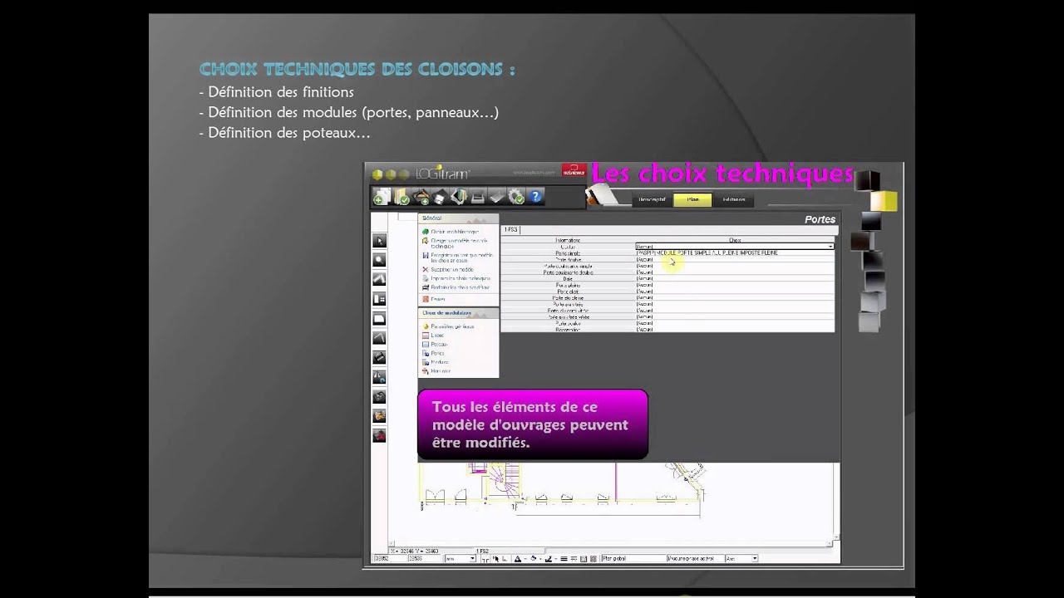Click the vertical scrollbar of plan view
Screen dimensions: 1064x598
(x=836, y=501)
